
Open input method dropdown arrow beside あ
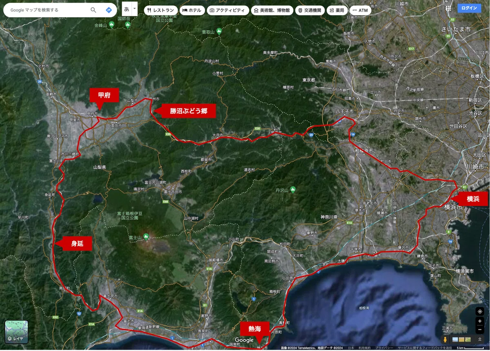click(134, 9)
